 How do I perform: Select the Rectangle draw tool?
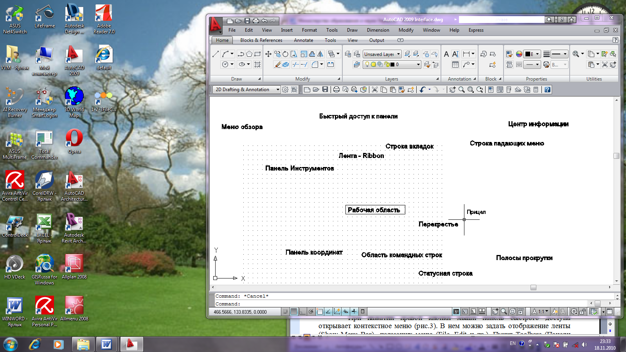pos(257,54)
